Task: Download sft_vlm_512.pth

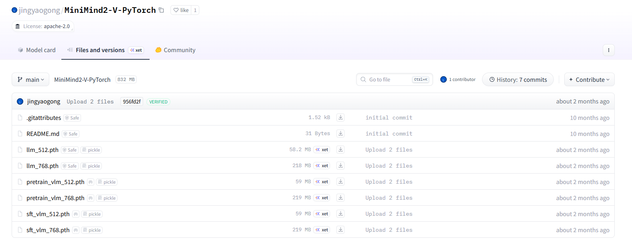Action: point(340,214)
